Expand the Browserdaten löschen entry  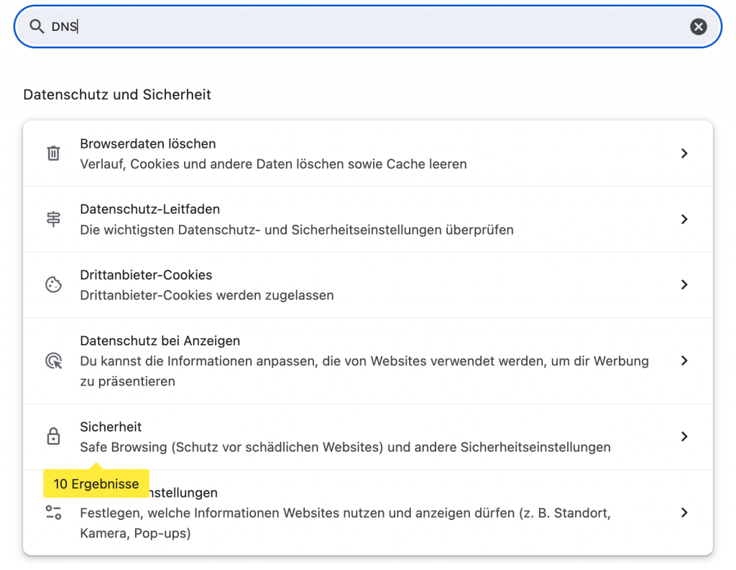pos(684,153)
